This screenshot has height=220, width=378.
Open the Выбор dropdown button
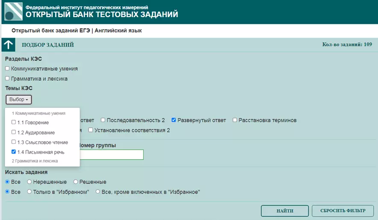pos(19,100)
